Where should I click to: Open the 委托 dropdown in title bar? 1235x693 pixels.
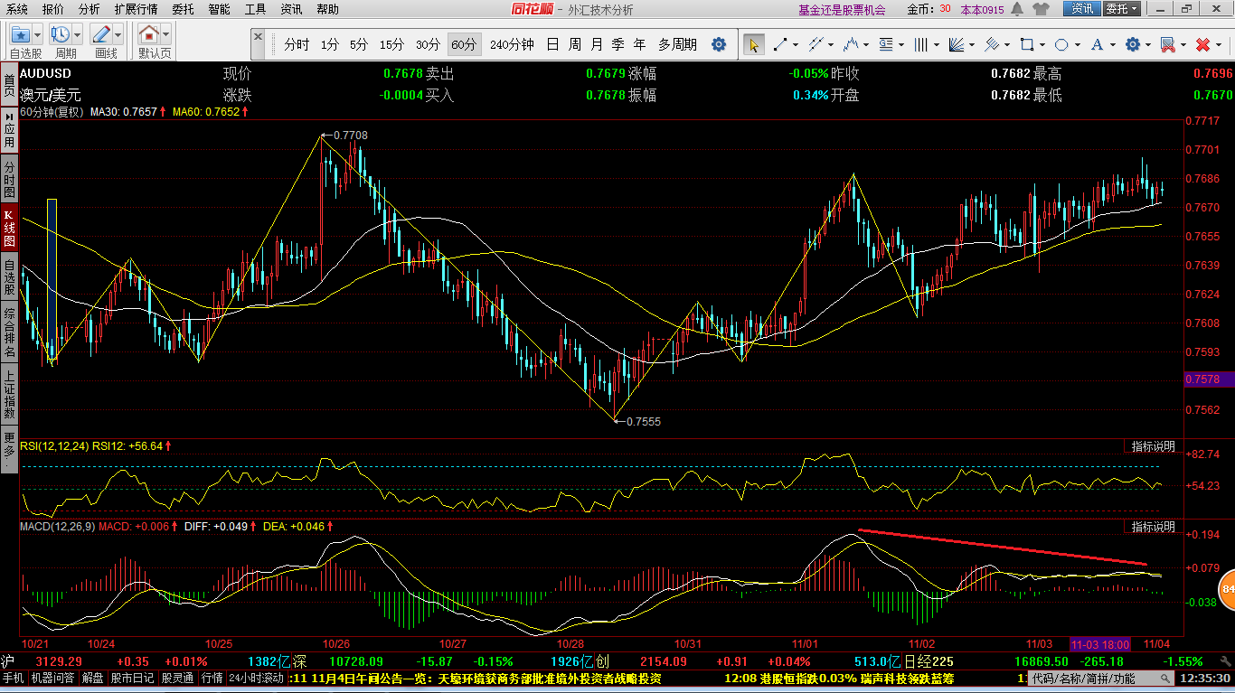[x=1122, y=9]
